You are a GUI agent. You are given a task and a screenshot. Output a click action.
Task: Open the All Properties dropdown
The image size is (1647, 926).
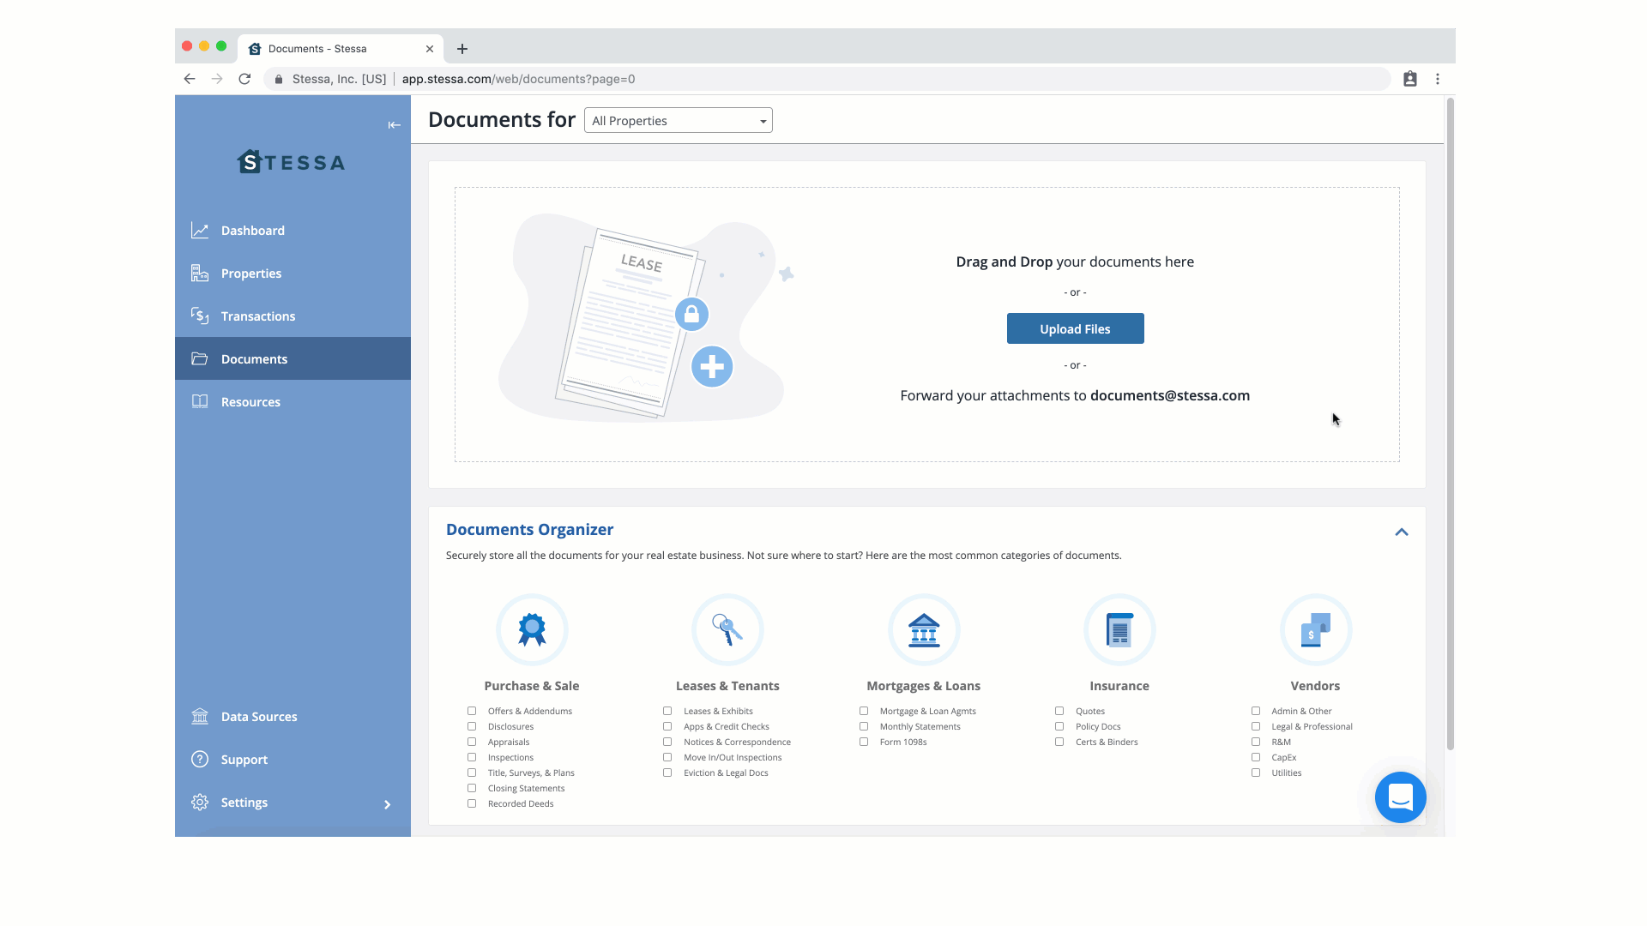coord(678,121)
